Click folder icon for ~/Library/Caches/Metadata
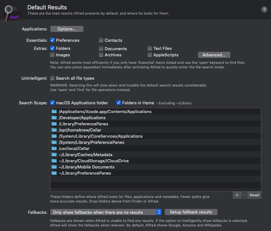 click(54, 155)
